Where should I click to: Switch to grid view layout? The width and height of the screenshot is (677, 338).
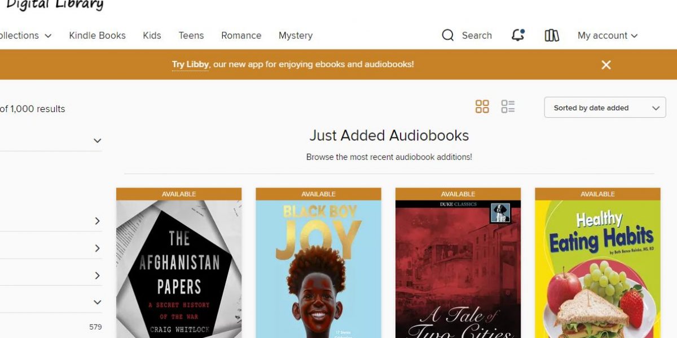482,106
